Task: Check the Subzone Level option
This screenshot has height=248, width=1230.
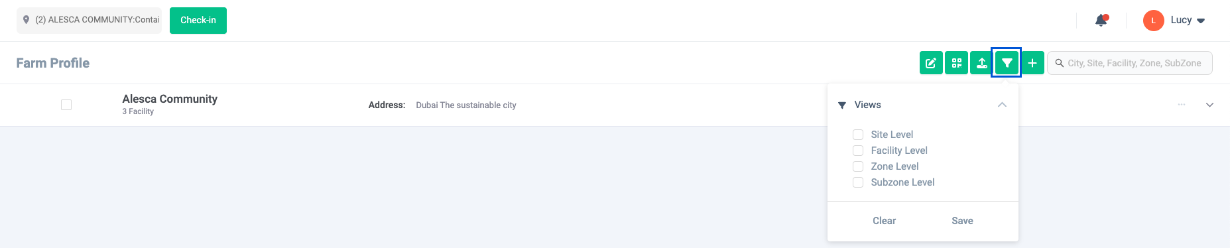Action: click(x=858, y=182)
